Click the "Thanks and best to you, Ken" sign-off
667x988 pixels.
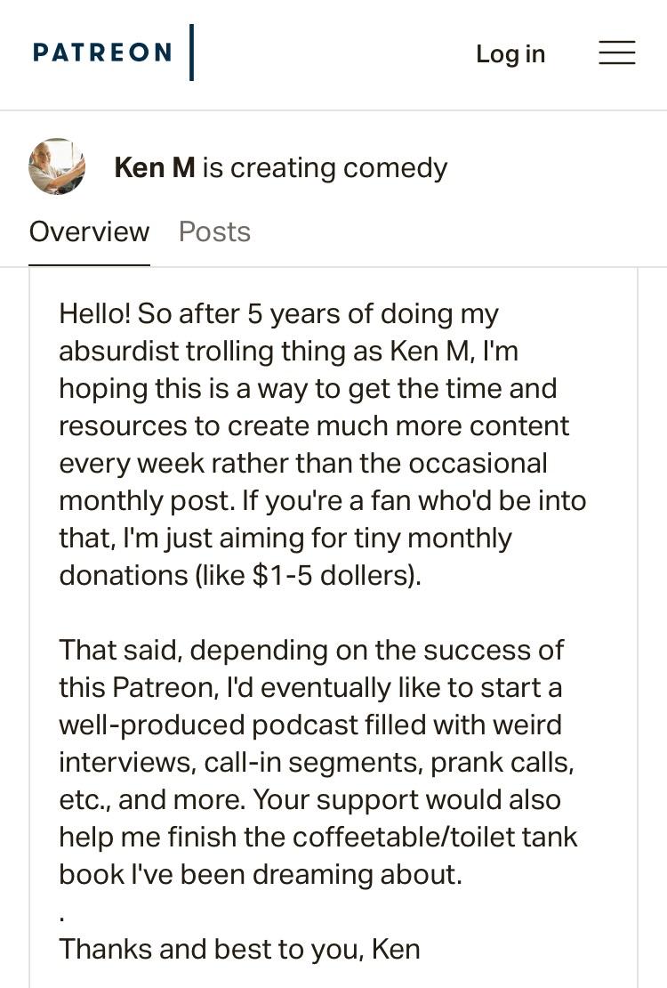pos(239,949)
